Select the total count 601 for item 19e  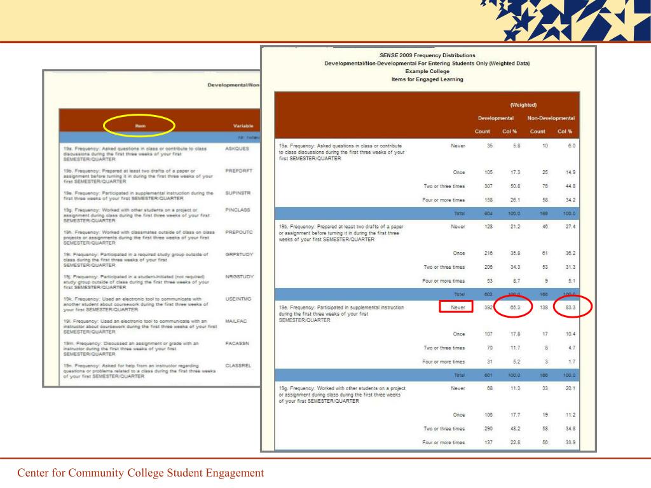click(x=488, y=375)
